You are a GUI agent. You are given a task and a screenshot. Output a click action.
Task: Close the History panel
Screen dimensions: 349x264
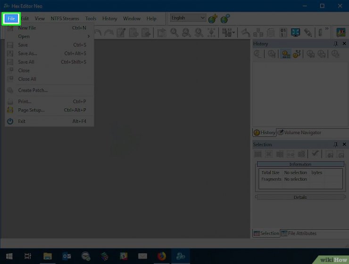coord(344,43)
